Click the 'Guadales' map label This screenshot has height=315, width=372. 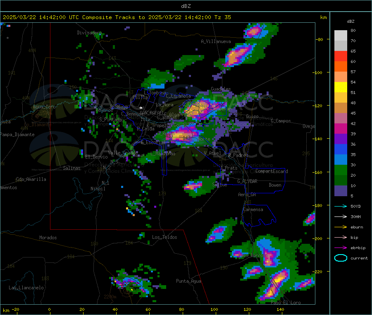pos(221,89)
